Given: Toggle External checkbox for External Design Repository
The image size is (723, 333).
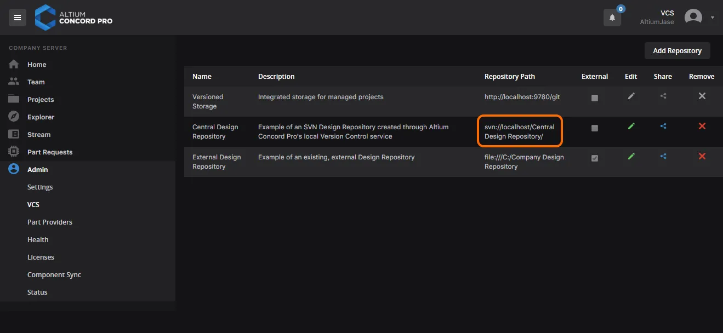Looking at the screenshot, I should tap(595, 158).
